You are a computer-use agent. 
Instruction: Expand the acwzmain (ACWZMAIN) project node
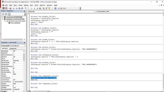click(x=3, y=17)
